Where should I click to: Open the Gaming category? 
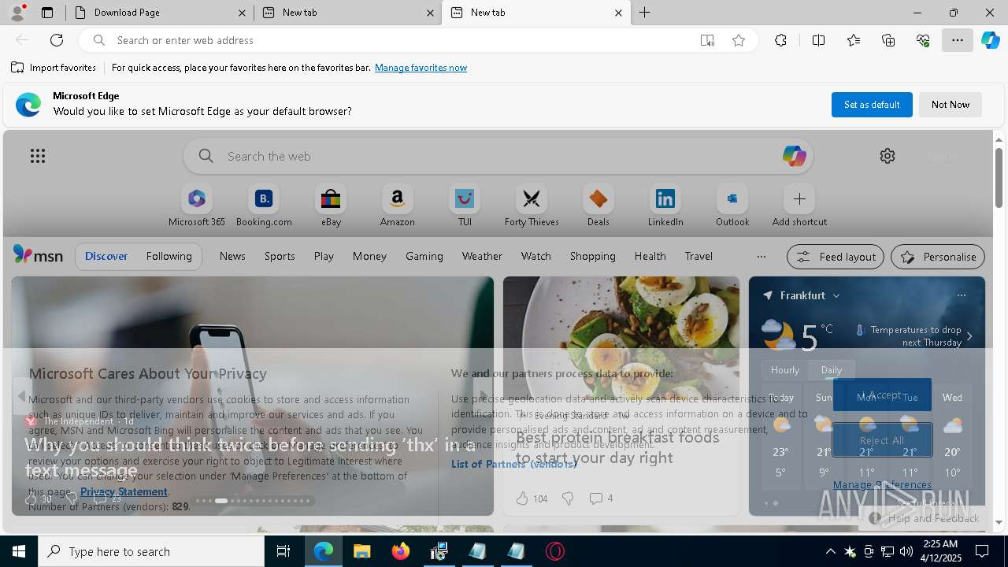pos(424,256)
